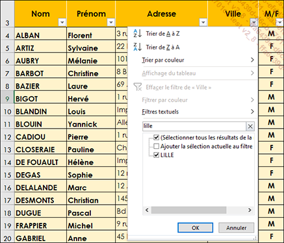284x243 pixels.
Task: Select the Prénom cell Pauline
Action: 91,148
